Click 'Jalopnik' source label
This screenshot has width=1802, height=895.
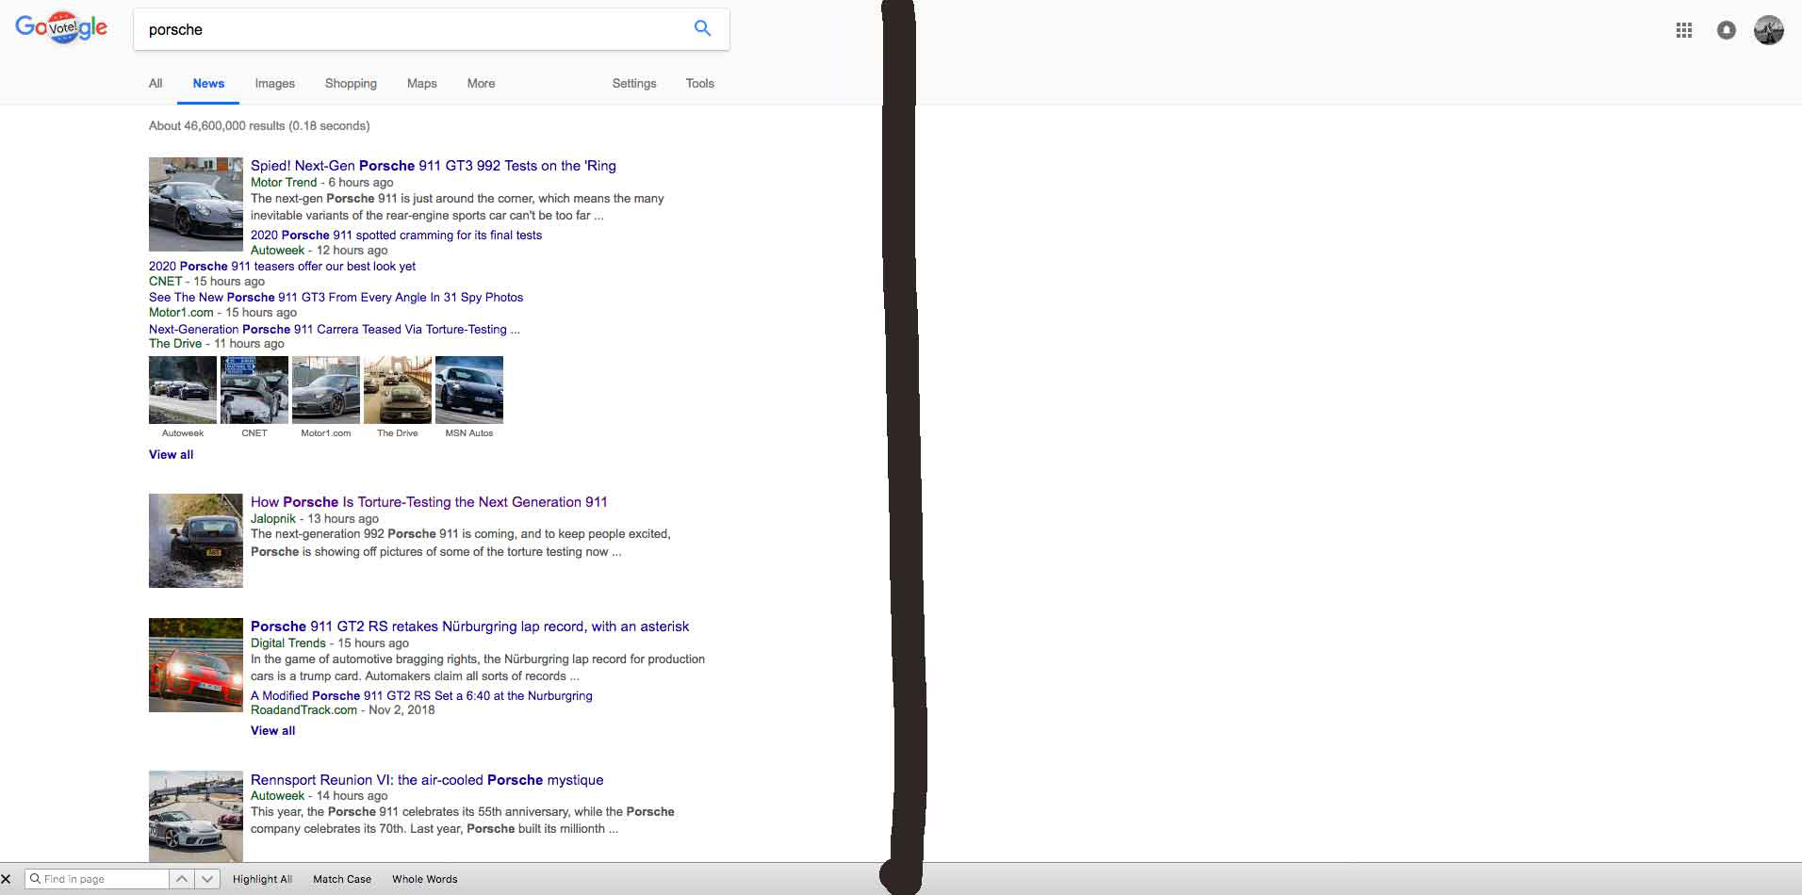click(273, 519)
